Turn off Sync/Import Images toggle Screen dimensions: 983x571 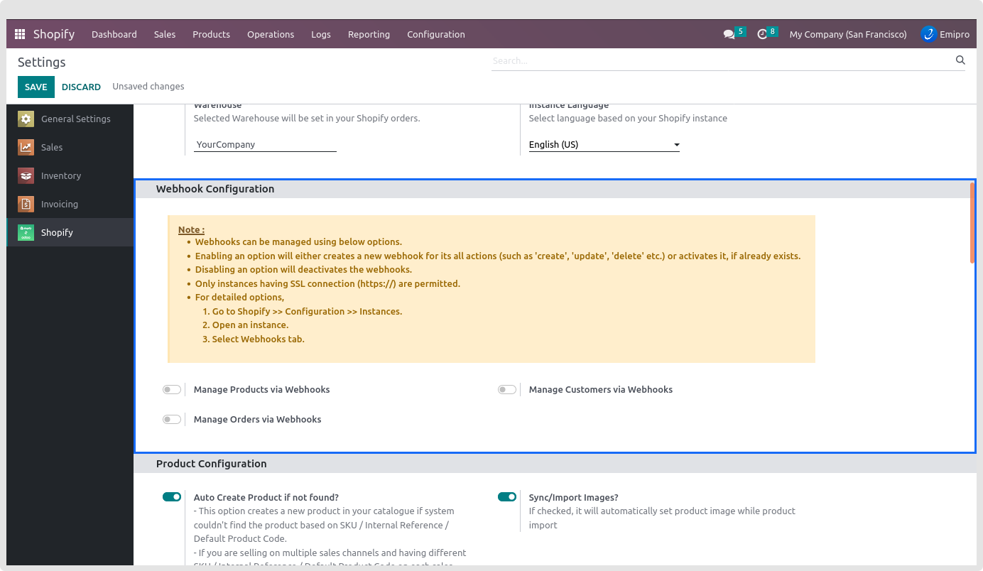pos(507,497)
